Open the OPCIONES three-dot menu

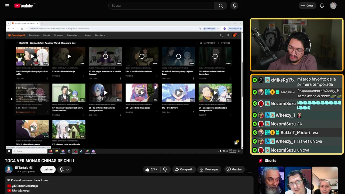click(224, 43)
